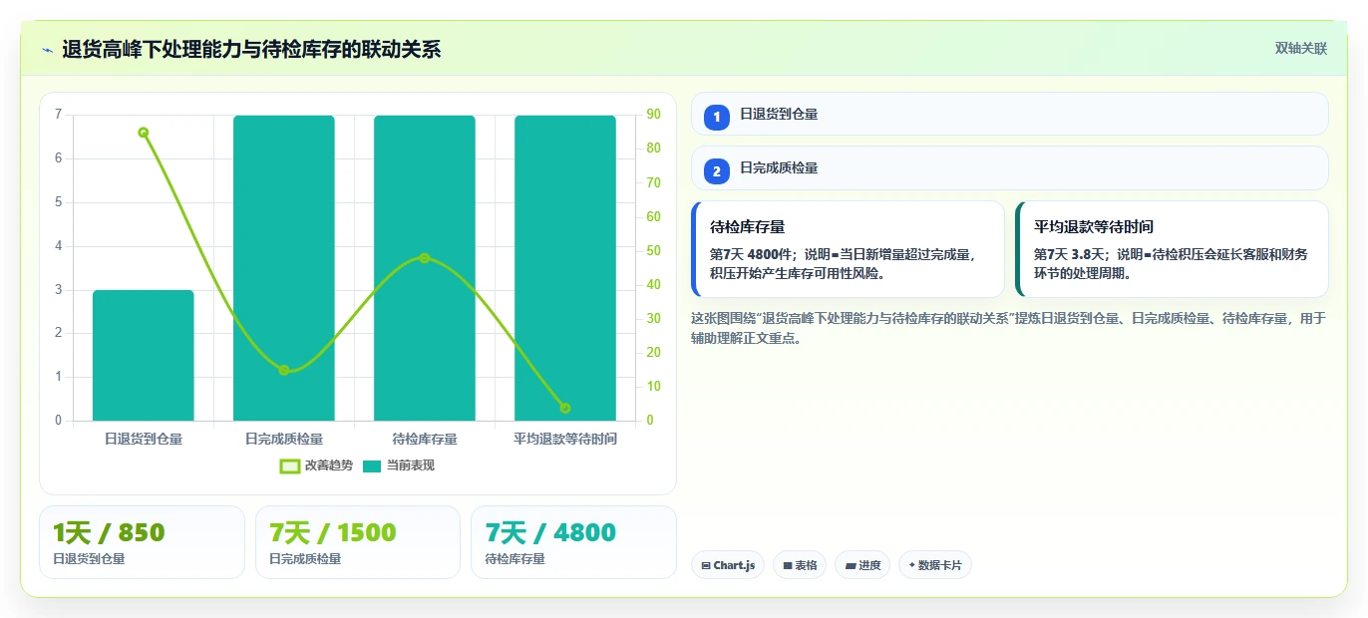The width and height of the screenshot is (1368, 618).
Task: Click right axis value 90
Action: pos(654,115)
